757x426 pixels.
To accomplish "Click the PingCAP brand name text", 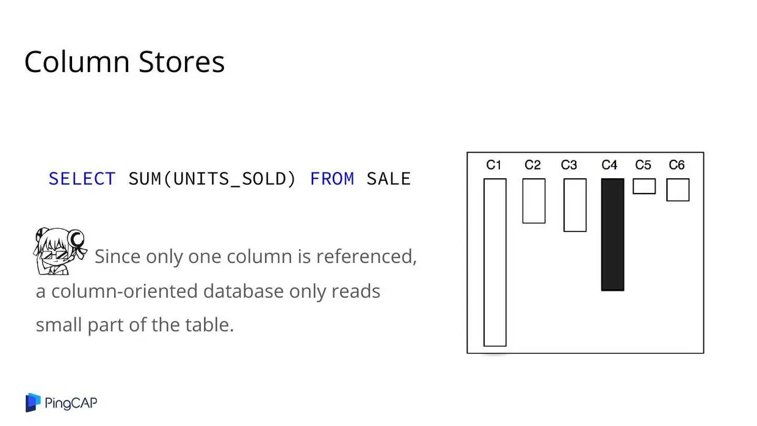I will (71, 403).
